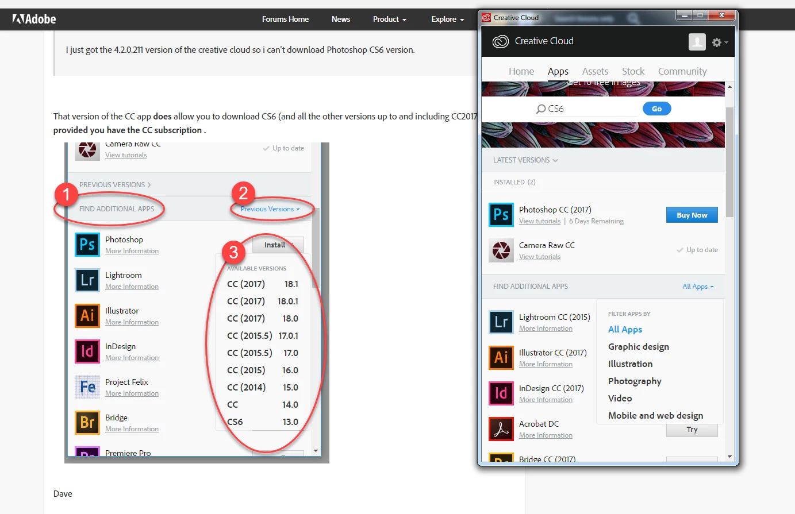Click the Photoshop CC (2017) icon
795x514 pixels.
point(501,215)
